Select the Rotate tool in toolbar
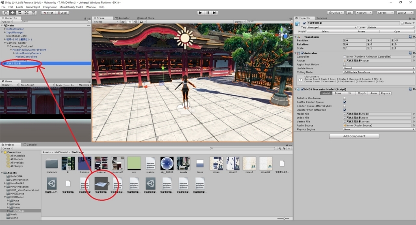The width and height of the screenshot is (416, 225). [19, 13]
